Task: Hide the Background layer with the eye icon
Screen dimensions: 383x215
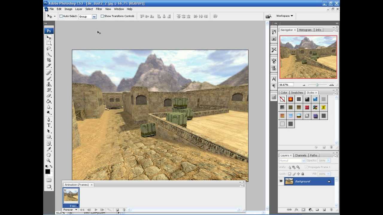Action: pos(281,181)
